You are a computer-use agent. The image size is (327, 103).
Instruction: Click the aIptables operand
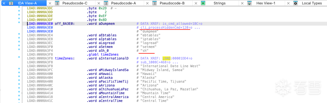point(108,39)
